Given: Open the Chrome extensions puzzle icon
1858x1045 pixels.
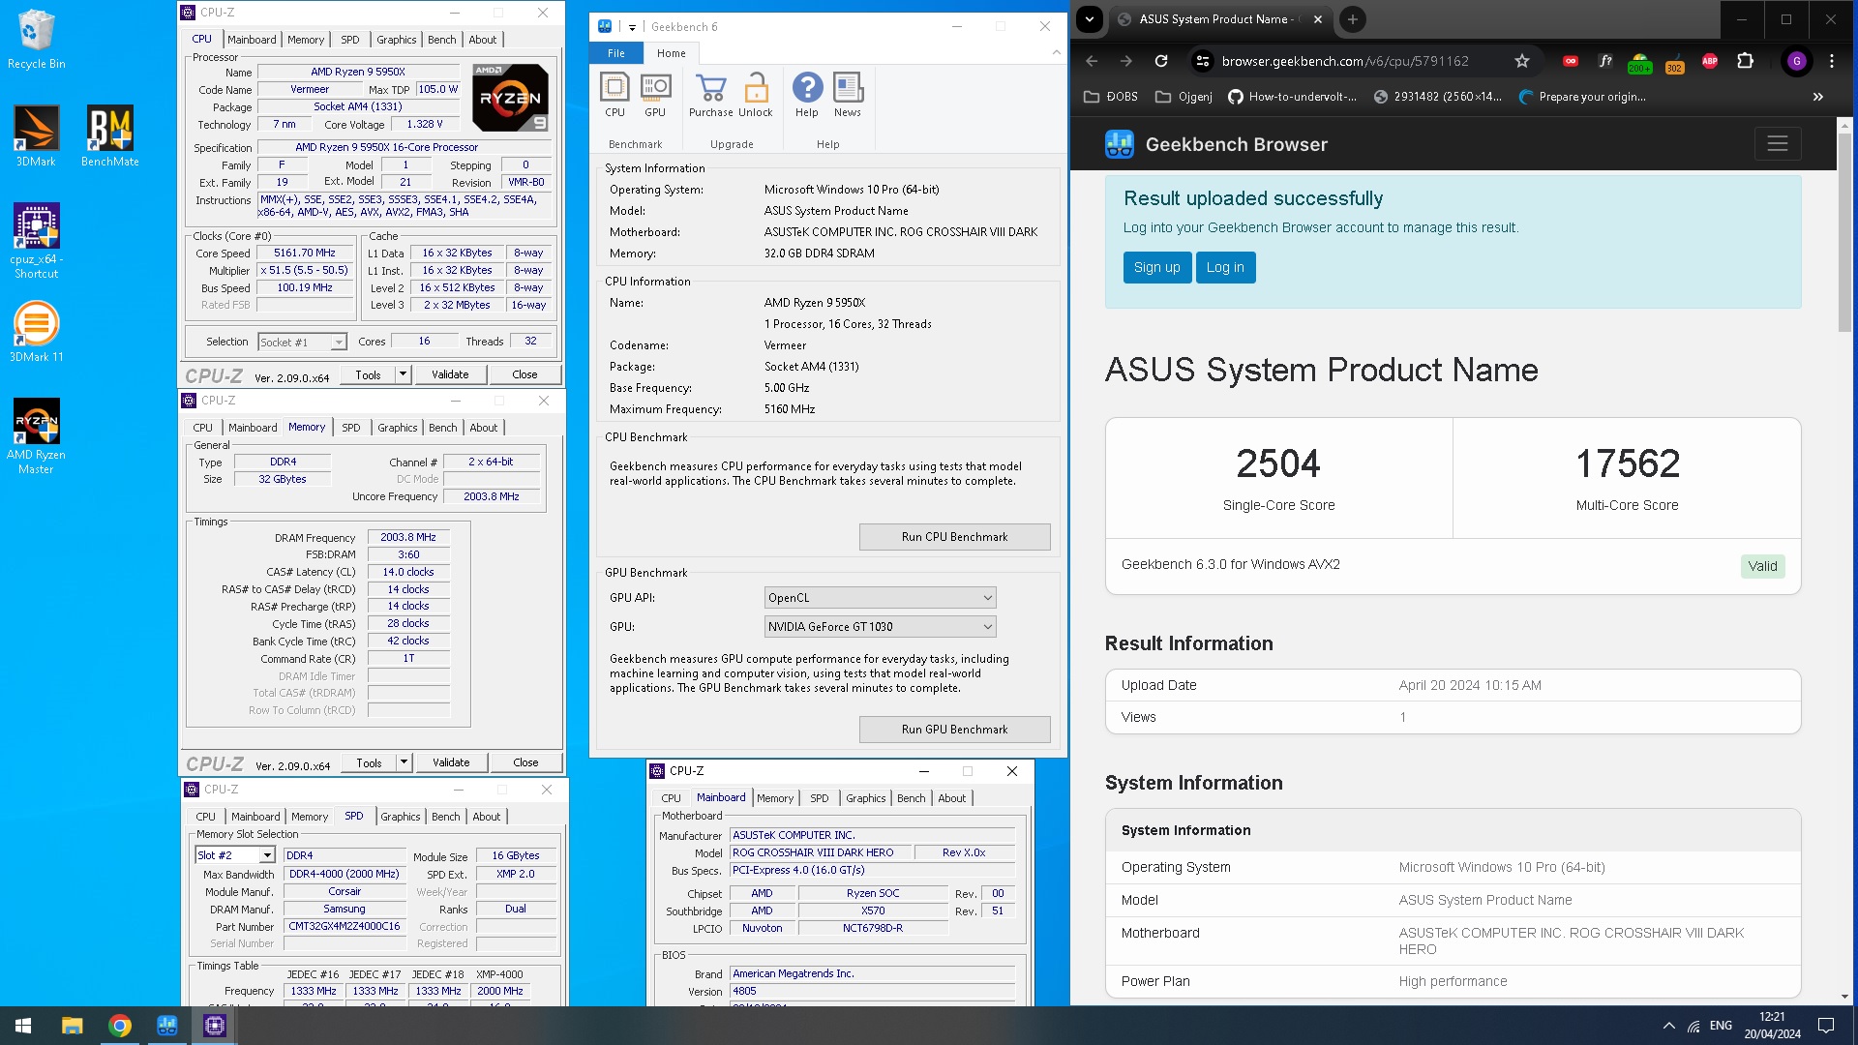Looking at the screenshot, I should tap(1745, 61).
